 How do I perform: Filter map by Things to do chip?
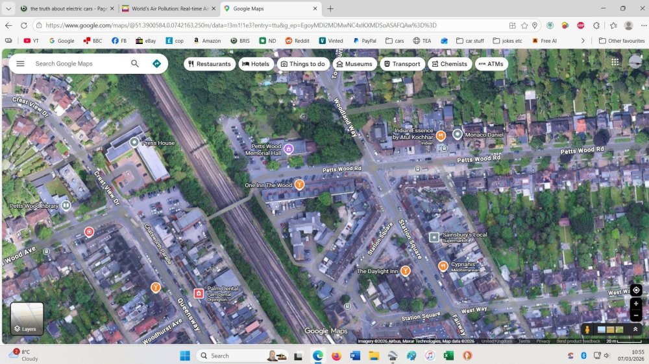(x=302, y=64)
